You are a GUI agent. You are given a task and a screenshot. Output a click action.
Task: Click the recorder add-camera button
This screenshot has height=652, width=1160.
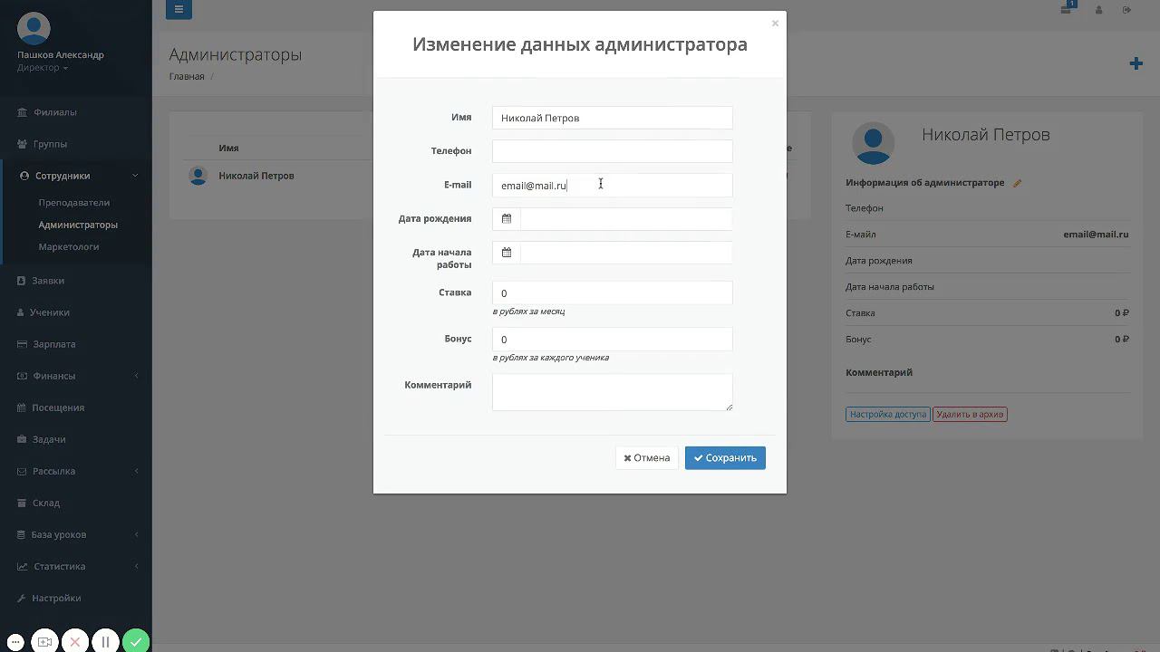pyautogui.click(x=44, y=641)
